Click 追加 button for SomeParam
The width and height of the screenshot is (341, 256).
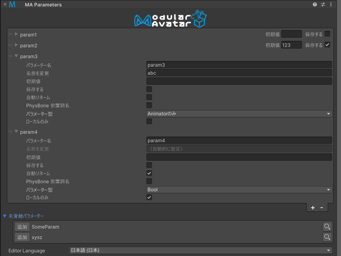pyautogui.click(x=22, y=227)
